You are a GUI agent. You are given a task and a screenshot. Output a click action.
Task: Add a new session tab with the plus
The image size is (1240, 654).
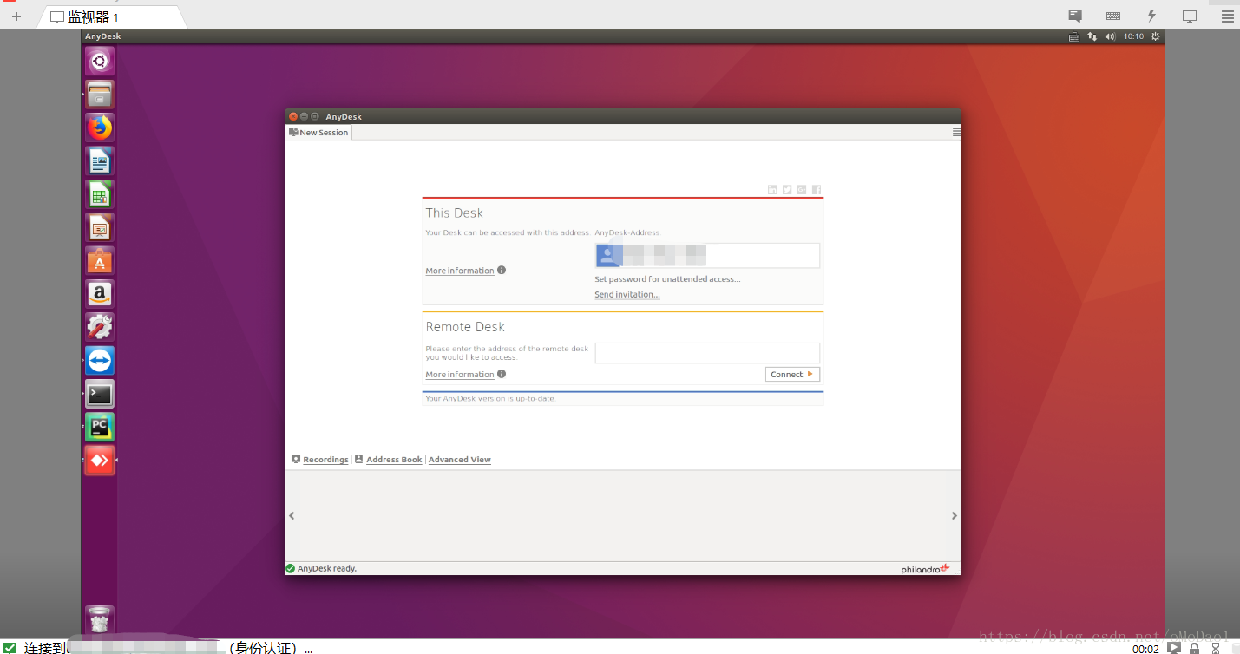[x=16, y=16]
